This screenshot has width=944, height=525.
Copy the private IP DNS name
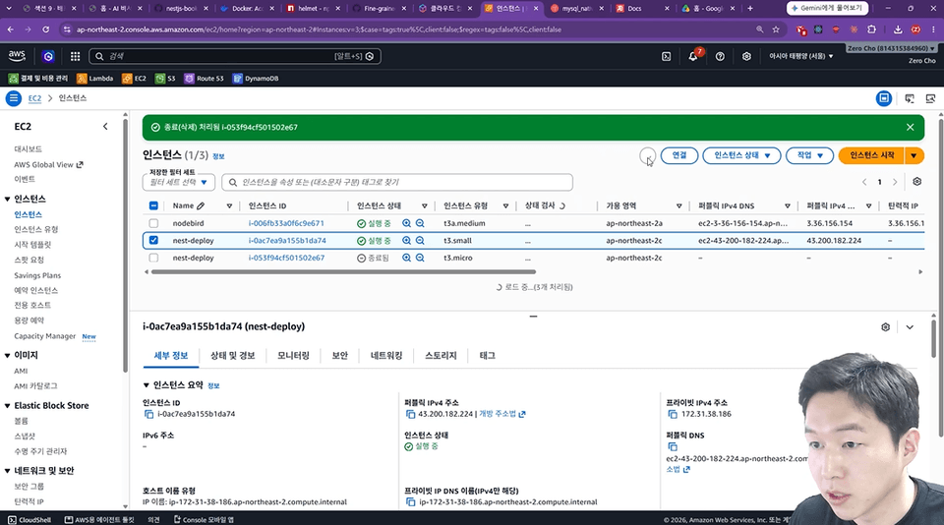click(410, 502)
